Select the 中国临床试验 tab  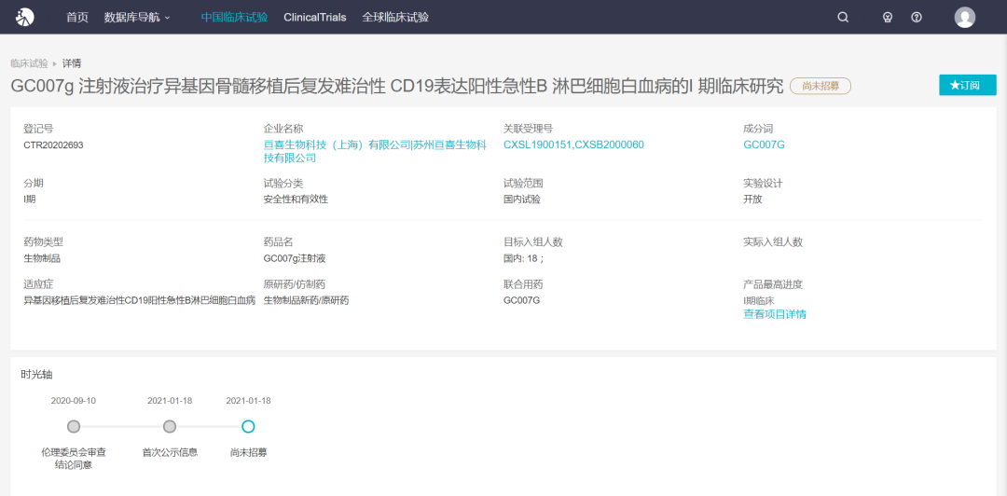(234, 18)
